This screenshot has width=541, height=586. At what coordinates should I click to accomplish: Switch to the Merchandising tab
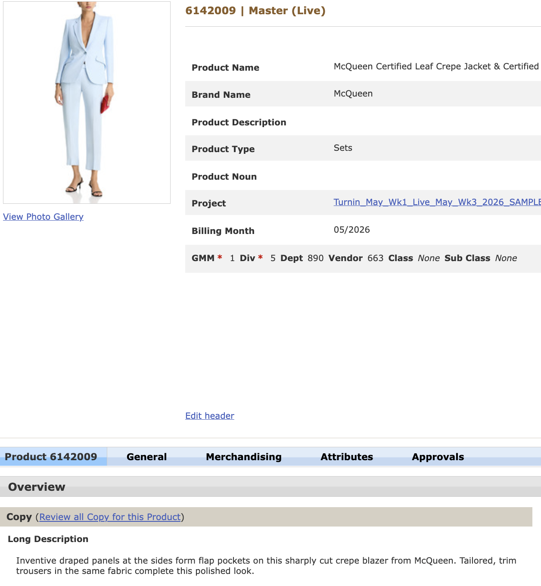point(244,457)
